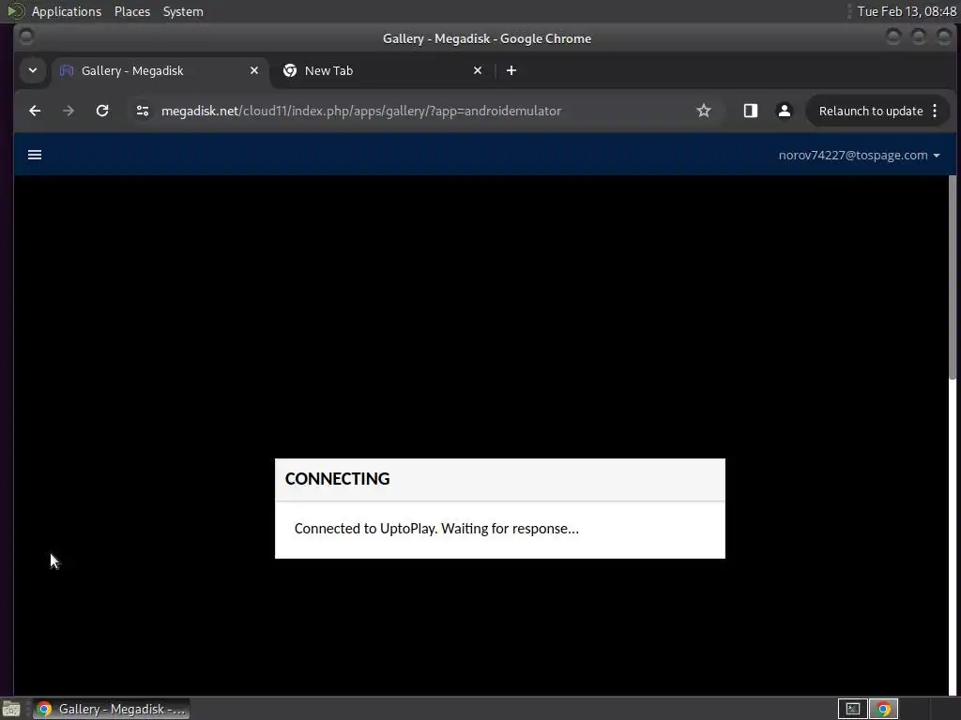
Task: Click the CONNECTING dialog heading
Action: coord(337,479)
